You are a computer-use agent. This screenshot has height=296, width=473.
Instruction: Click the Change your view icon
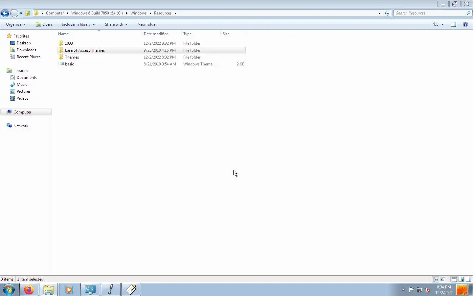(x=436, y=24)
